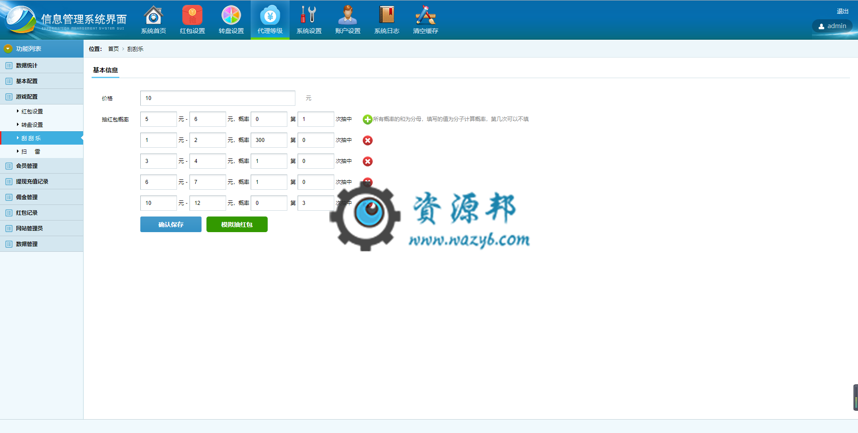Delete the 1元-2元 probability row
The width and height of the screenshot is (858, 433).
tap(367, 140)
